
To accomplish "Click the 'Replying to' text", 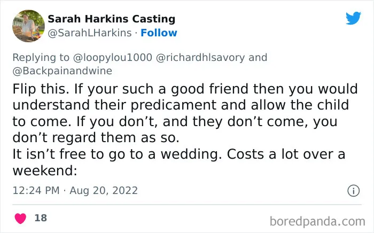I will pos(41,58).
